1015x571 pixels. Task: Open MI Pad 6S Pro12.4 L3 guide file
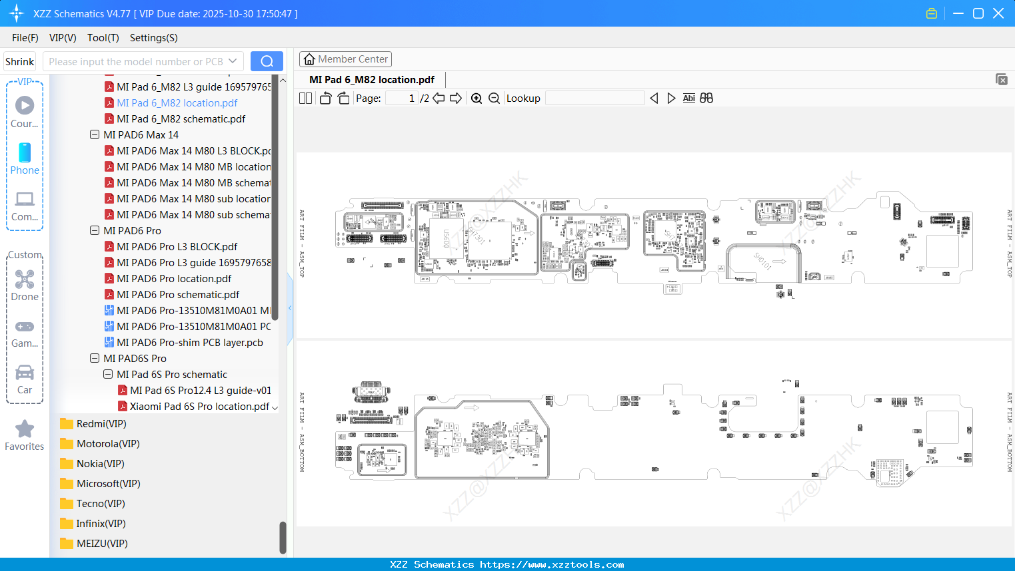pyautogui.click(x=201, y=391)
